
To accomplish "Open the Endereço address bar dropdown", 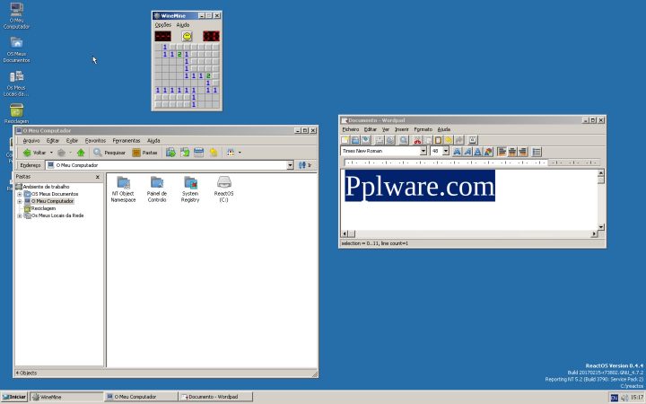I will [290, 165].
